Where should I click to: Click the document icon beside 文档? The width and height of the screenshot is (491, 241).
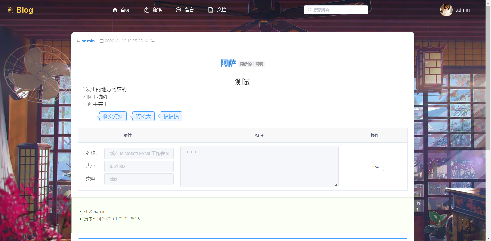(x=211, y=10)
